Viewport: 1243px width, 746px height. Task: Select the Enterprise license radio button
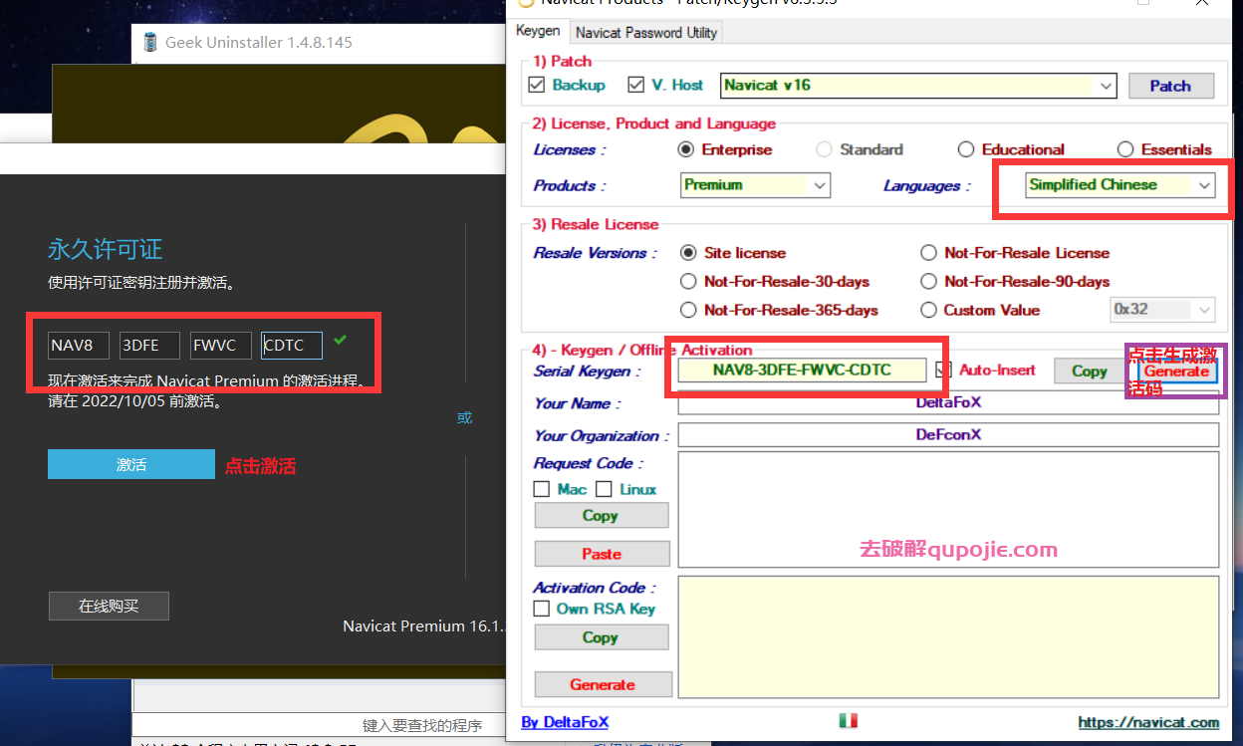coord(685,149)
